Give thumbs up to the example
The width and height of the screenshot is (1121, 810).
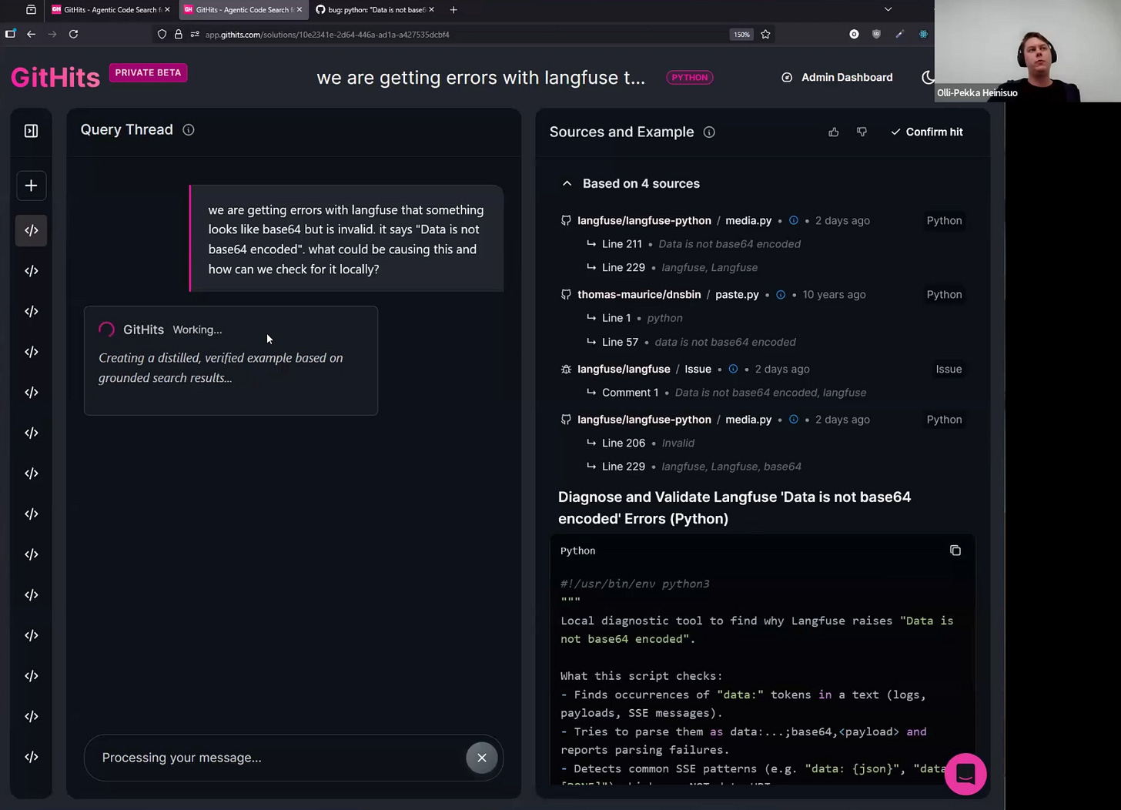833,132
